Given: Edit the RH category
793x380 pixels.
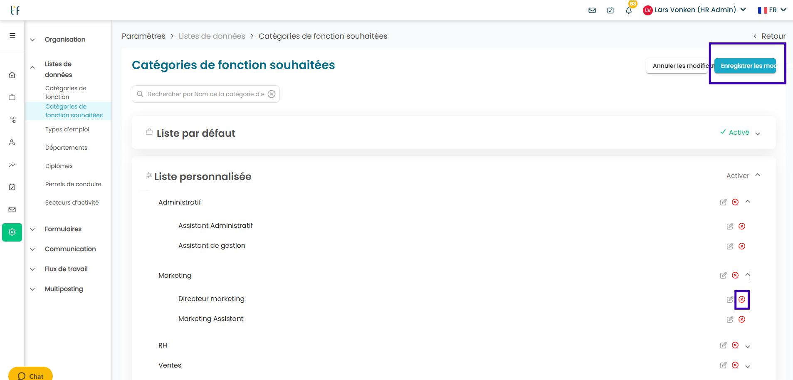Looking at the screenshot, I should pos(723,345).
